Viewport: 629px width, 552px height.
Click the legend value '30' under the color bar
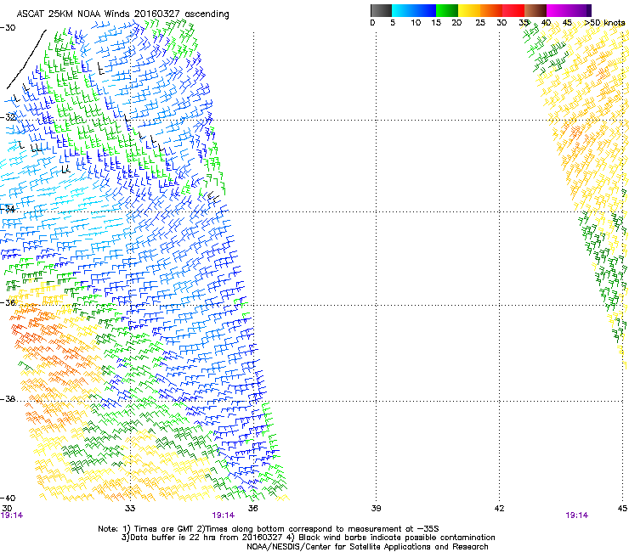click(501, 23)
